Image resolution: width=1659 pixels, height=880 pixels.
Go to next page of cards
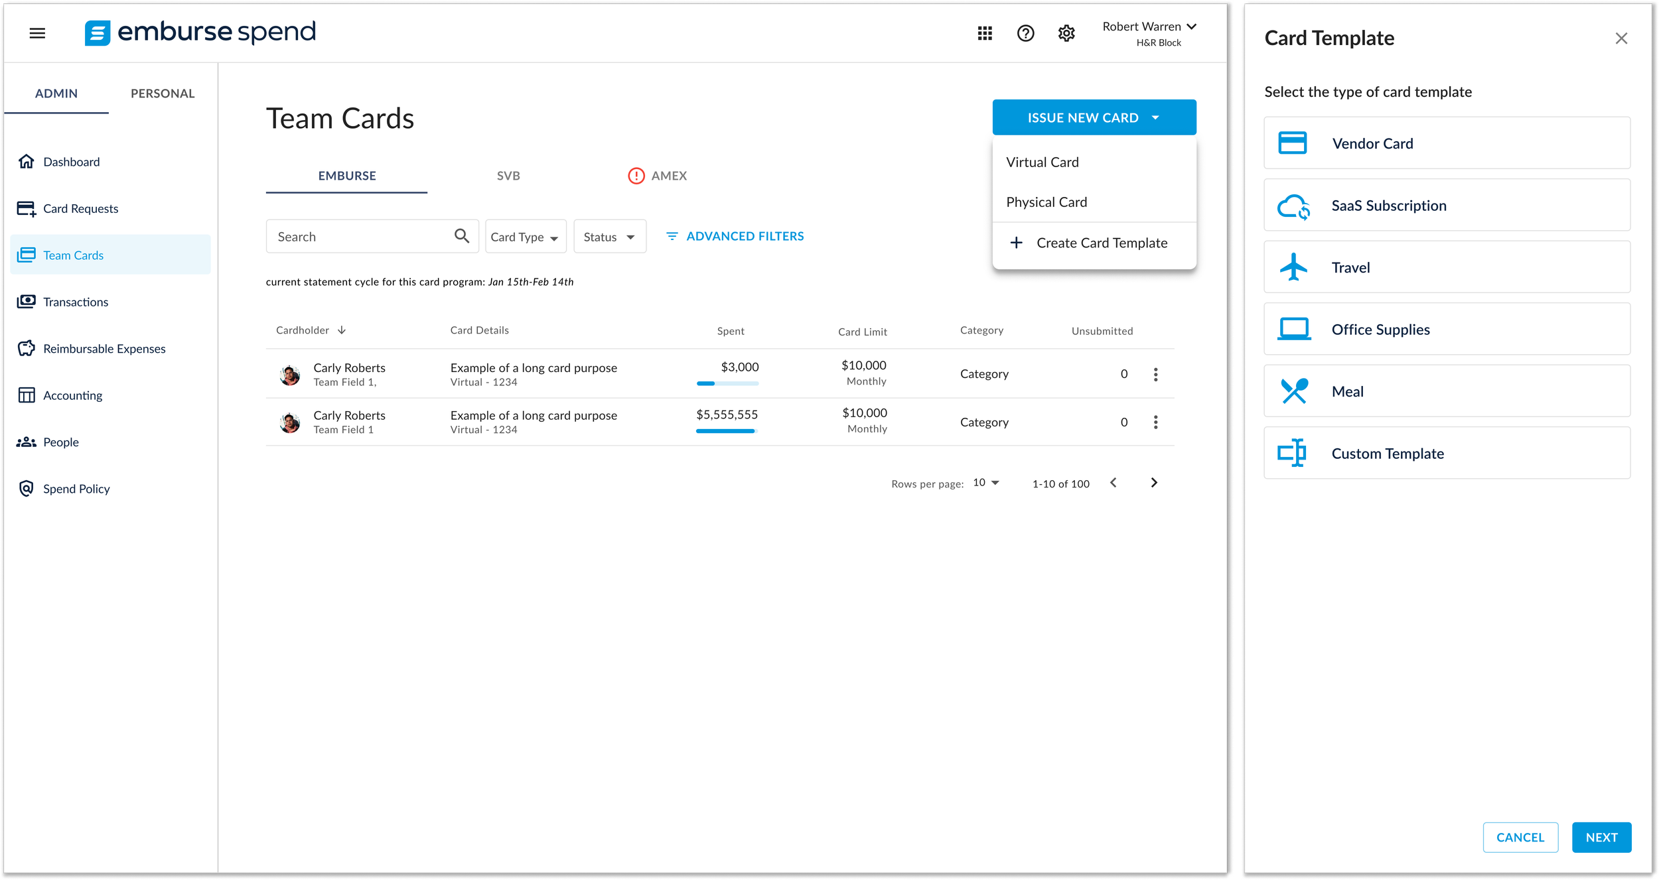(1154, 483)
